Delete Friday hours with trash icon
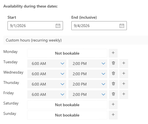 coord(113,94)
